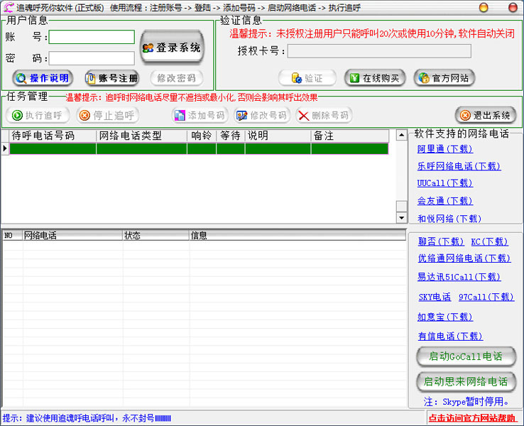Open the UUCall(下载) link
The width and height of the screenshot is (524, 426).
pyautogui.click(x=444, y=183)
